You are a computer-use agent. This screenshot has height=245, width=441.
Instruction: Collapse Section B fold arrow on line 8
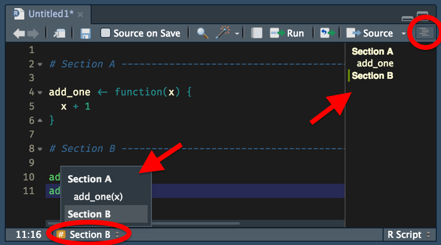tap(40, 149)
